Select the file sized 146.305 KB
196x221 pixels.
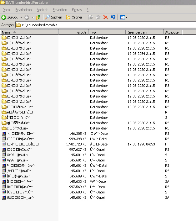(x=19, y=134)
